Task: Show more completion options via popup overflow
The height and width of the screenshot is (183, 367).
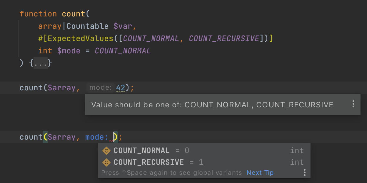Action: pos(305,173)
